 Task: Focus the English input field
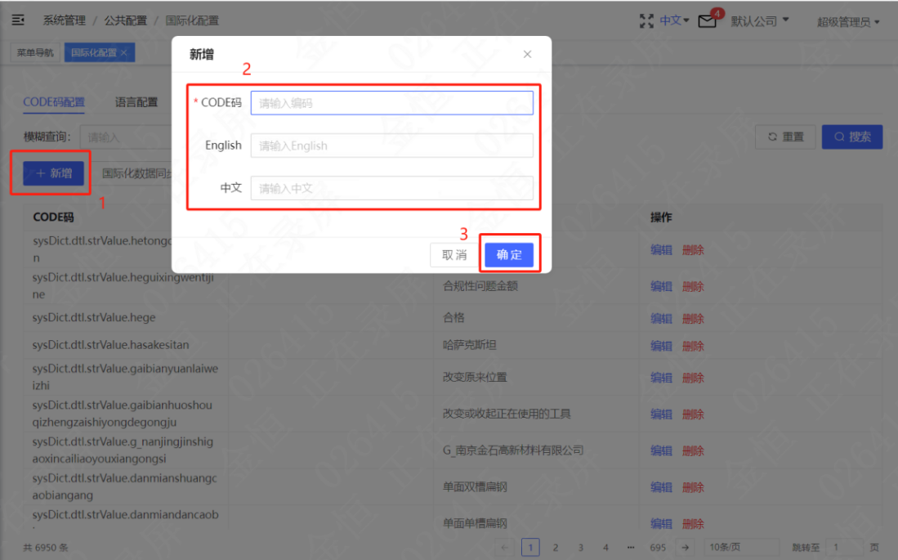tap(391, 146)
